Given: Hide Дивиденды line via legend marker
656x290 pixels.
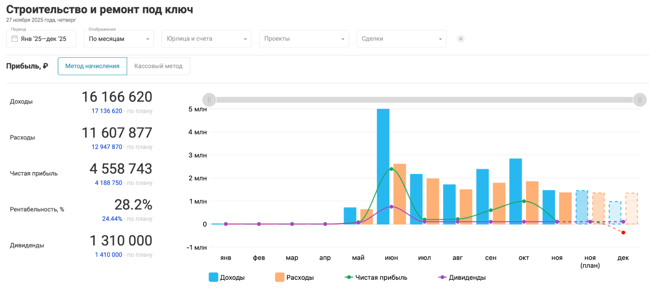Looking at the screenshot, I should [442, 277].
